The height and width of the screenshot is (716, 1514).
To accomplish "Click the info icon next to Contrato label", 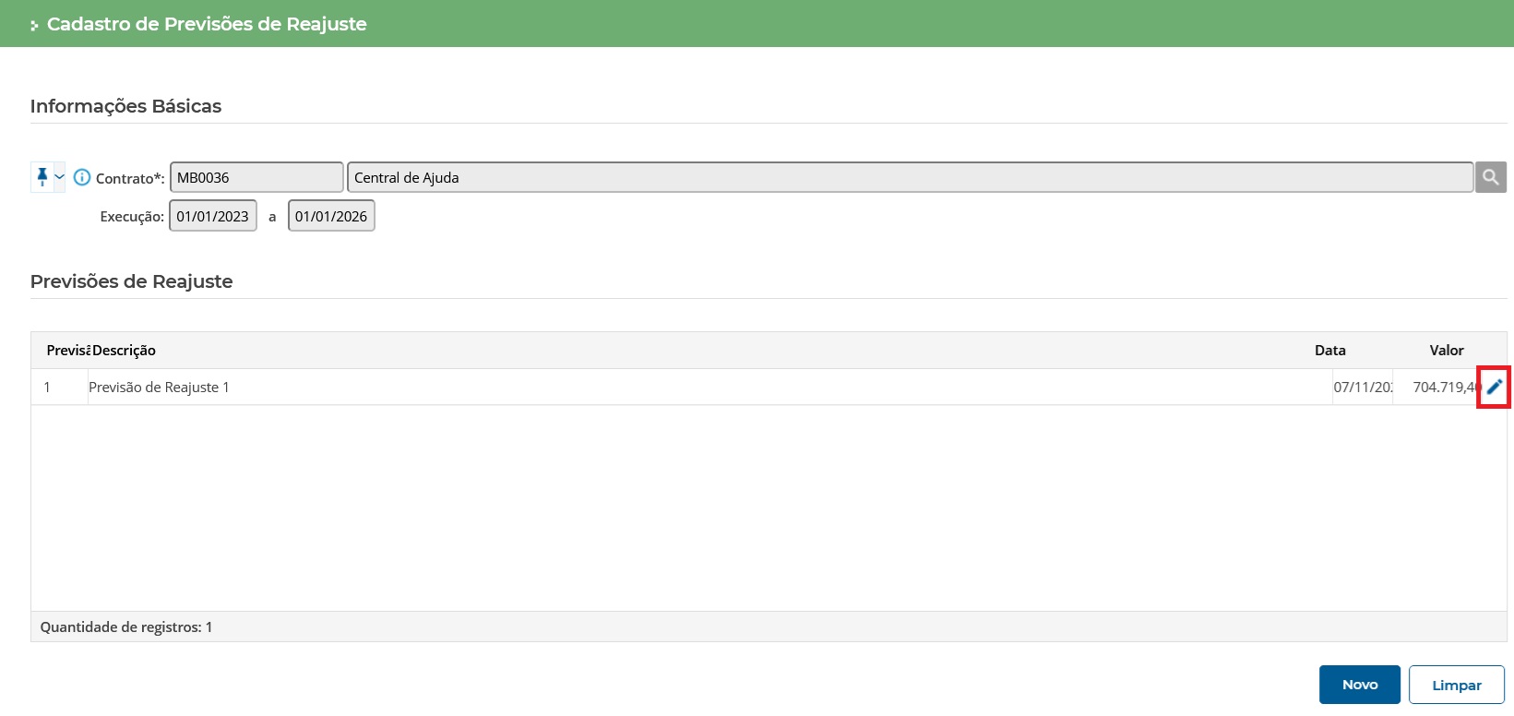I will [x=82, y=177].
